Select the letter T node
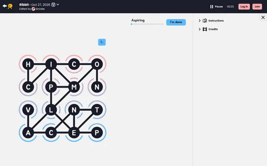This screenshot has height=166, width=267. point(97,110)
